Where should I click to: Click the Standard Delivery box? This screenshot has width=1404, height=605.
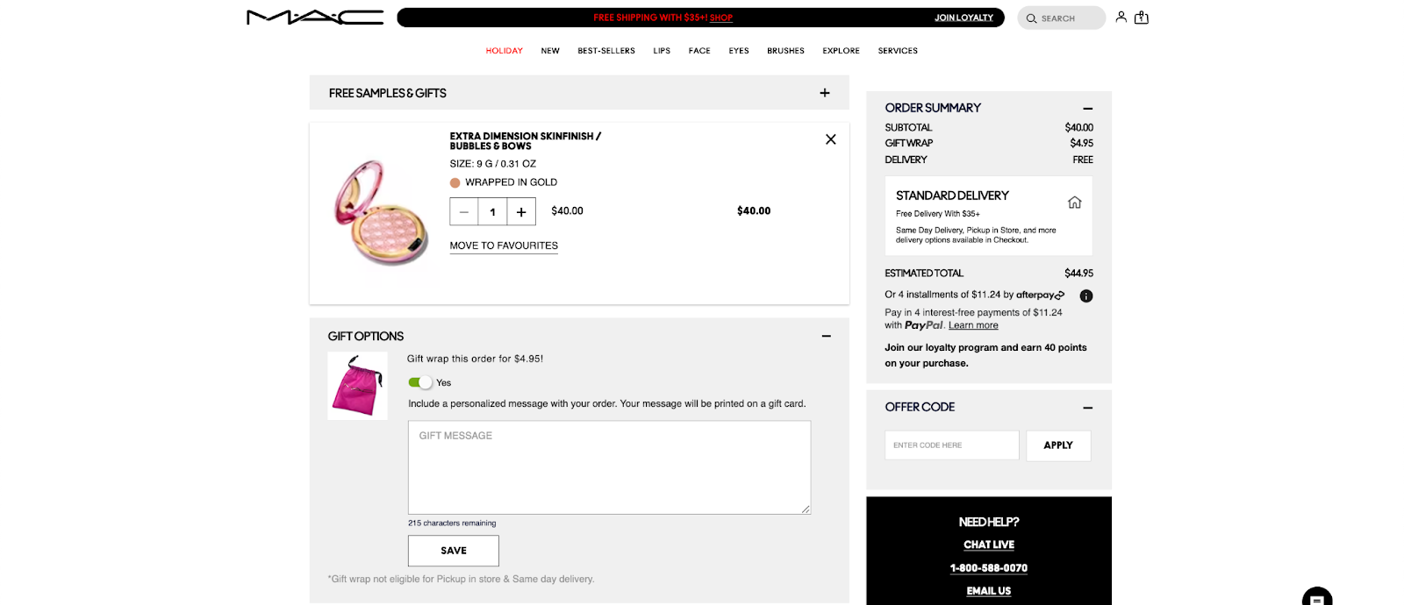click(989, 217)
